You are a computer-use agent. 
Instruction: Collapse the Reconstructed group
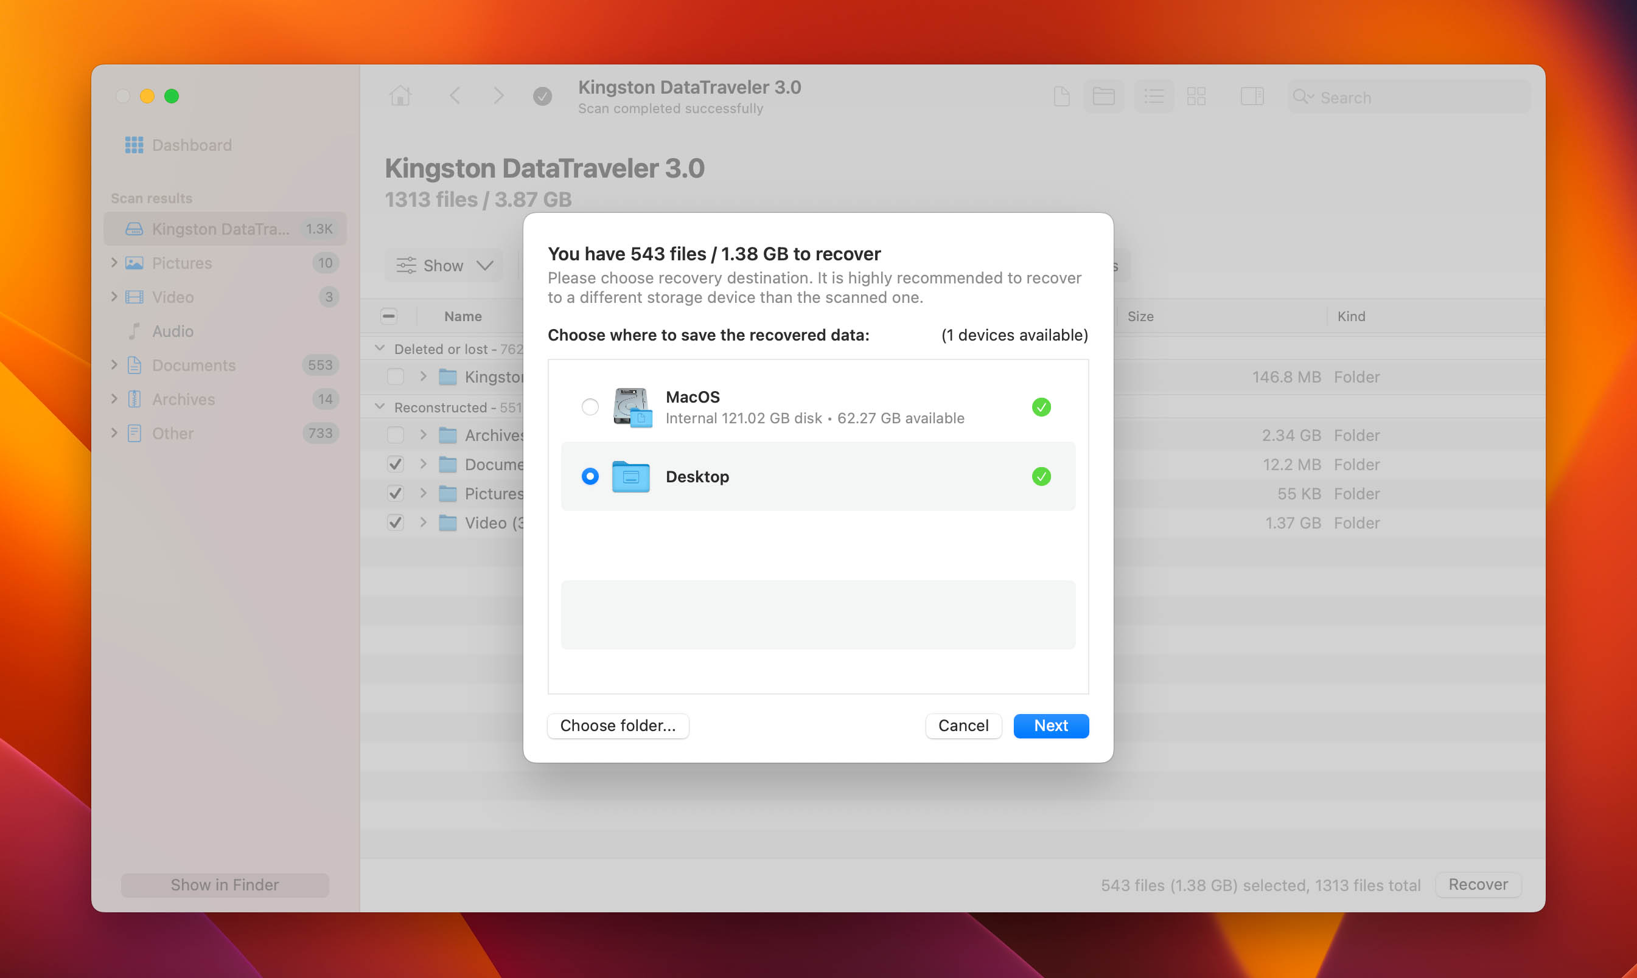(380, 407)
